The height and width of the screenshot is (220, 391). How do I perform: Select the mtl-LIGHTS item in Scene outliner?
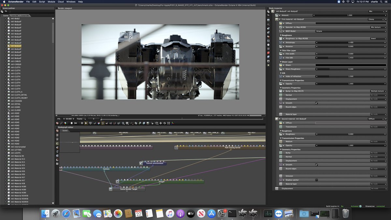point(16,153)
